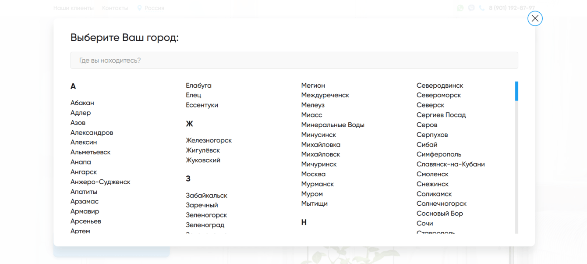This screenshot has width=587, height=264.
Task: Choose Михайловка from the list
Action: 321,145
